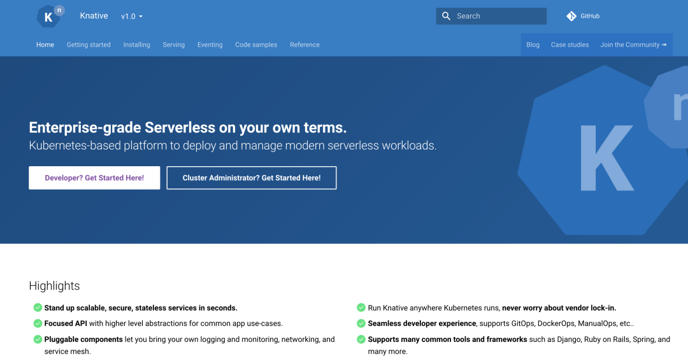
Task: Click the search magnifier icon
Action: [446, 16]
